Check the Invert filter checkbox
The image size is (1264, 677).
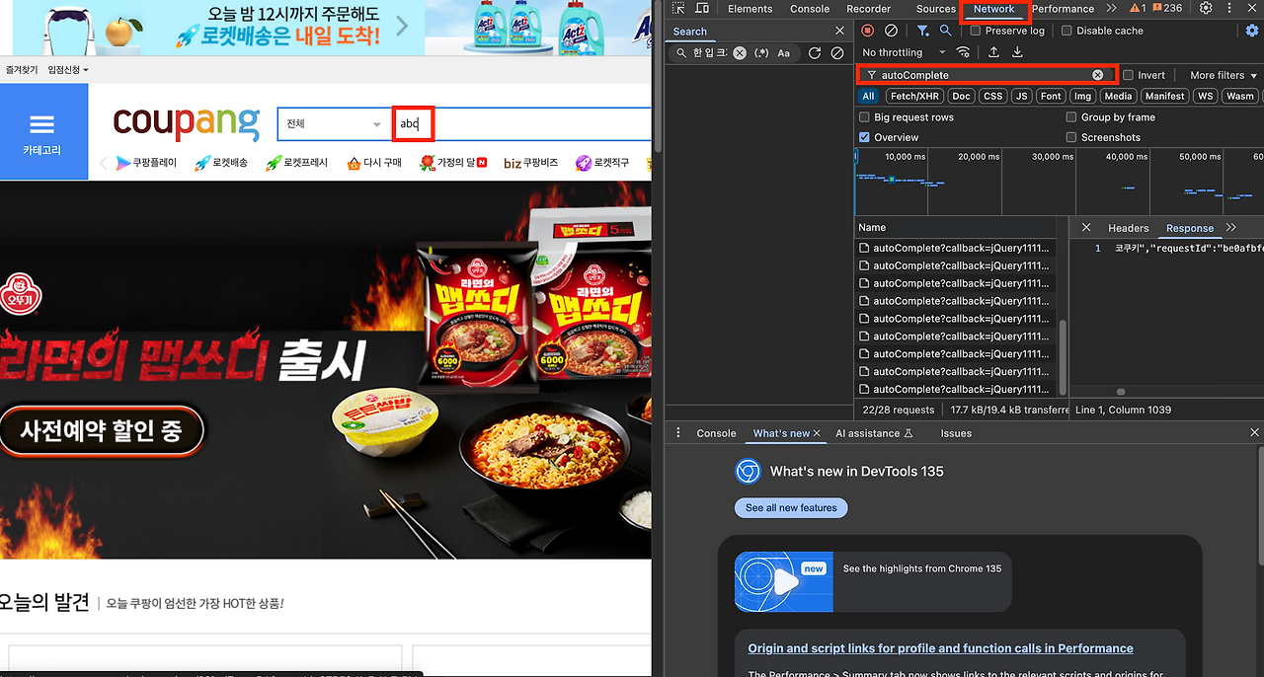1128,75
